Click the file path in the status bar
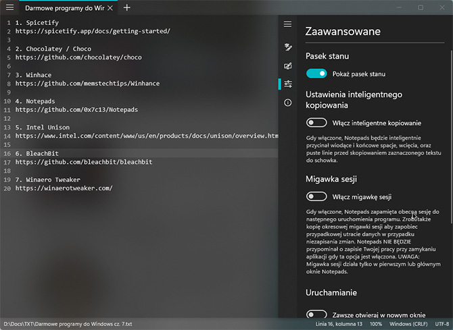The width and height of the screenshot is (453, 330). [68, 324]
